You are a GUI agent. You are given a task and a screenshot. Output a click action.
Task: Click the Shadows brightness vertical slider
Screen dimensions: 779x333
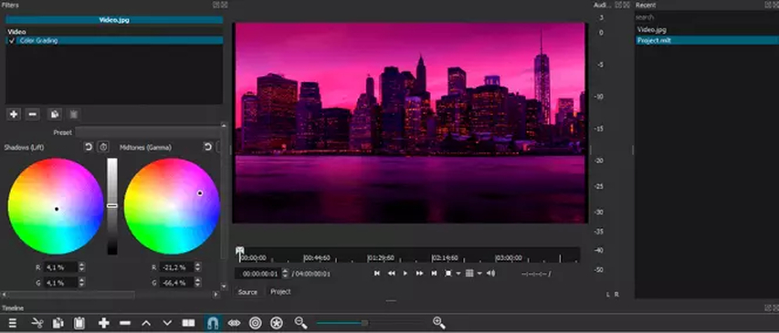112,206
